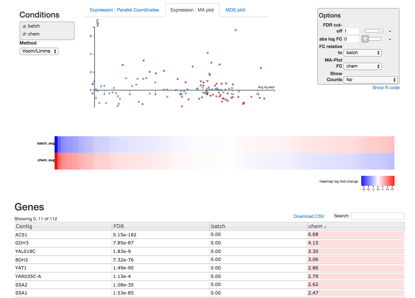Image resolution: width=415 pixels, height=298 pixels.
Task: Click the top red point in the MA plot
Action: (236, 30)
